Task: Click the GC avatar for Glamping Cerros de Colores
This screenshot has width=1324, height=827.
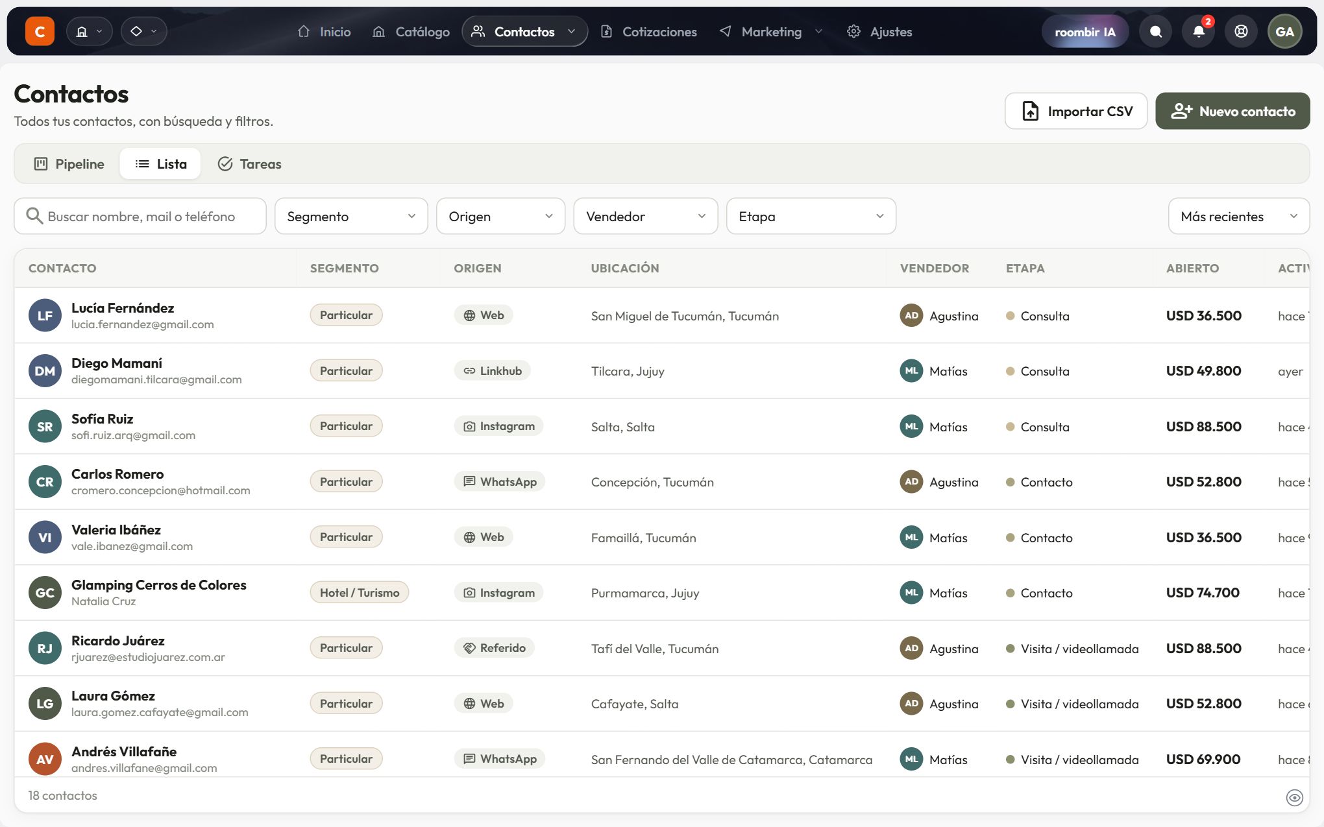Action: [x=45, y=593]
